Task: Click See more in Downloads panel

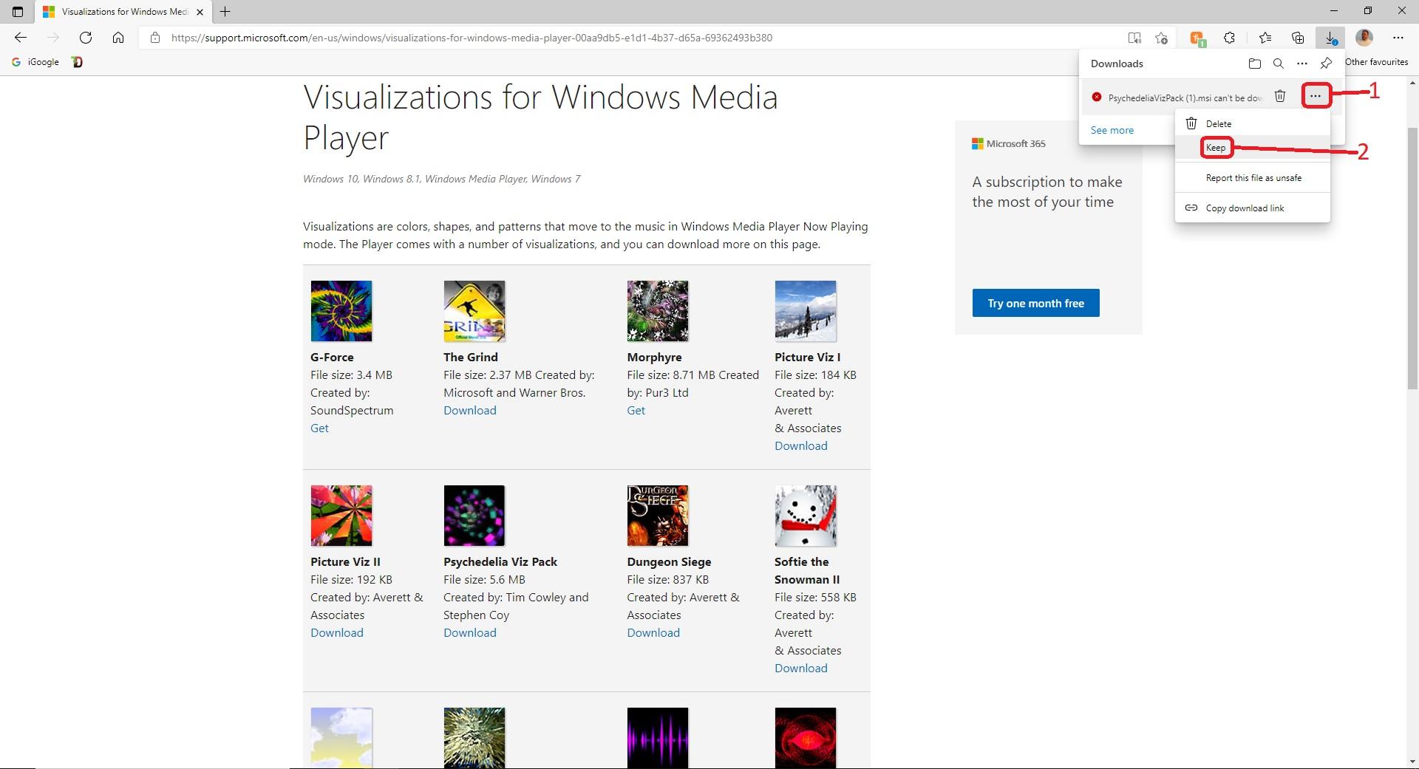Action: [x=1112, y=130]
